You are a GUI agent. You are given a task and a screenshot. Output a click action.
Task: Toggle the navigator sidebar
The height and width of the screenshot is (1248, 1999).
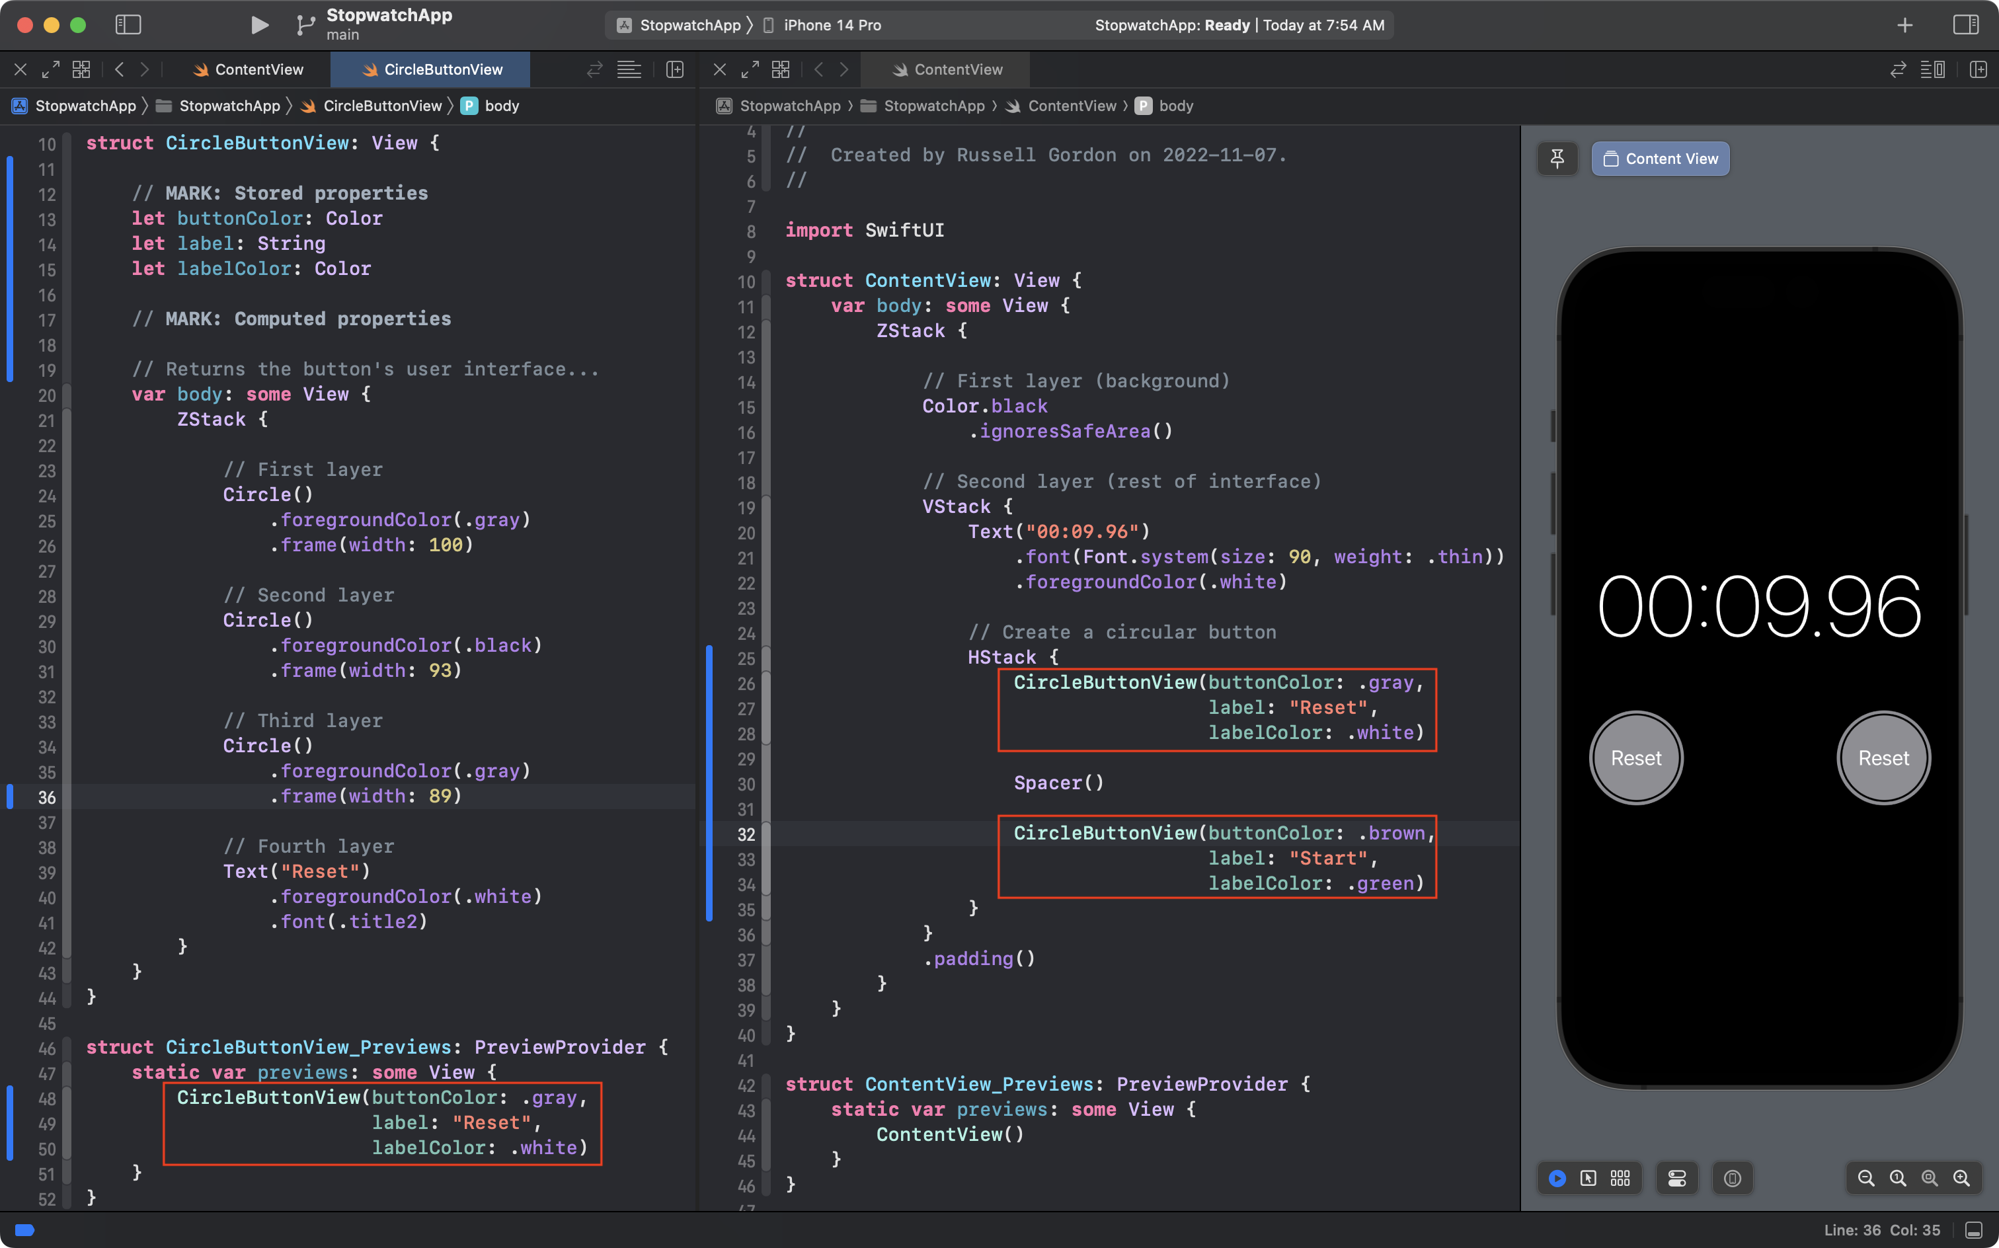(128, 24)
